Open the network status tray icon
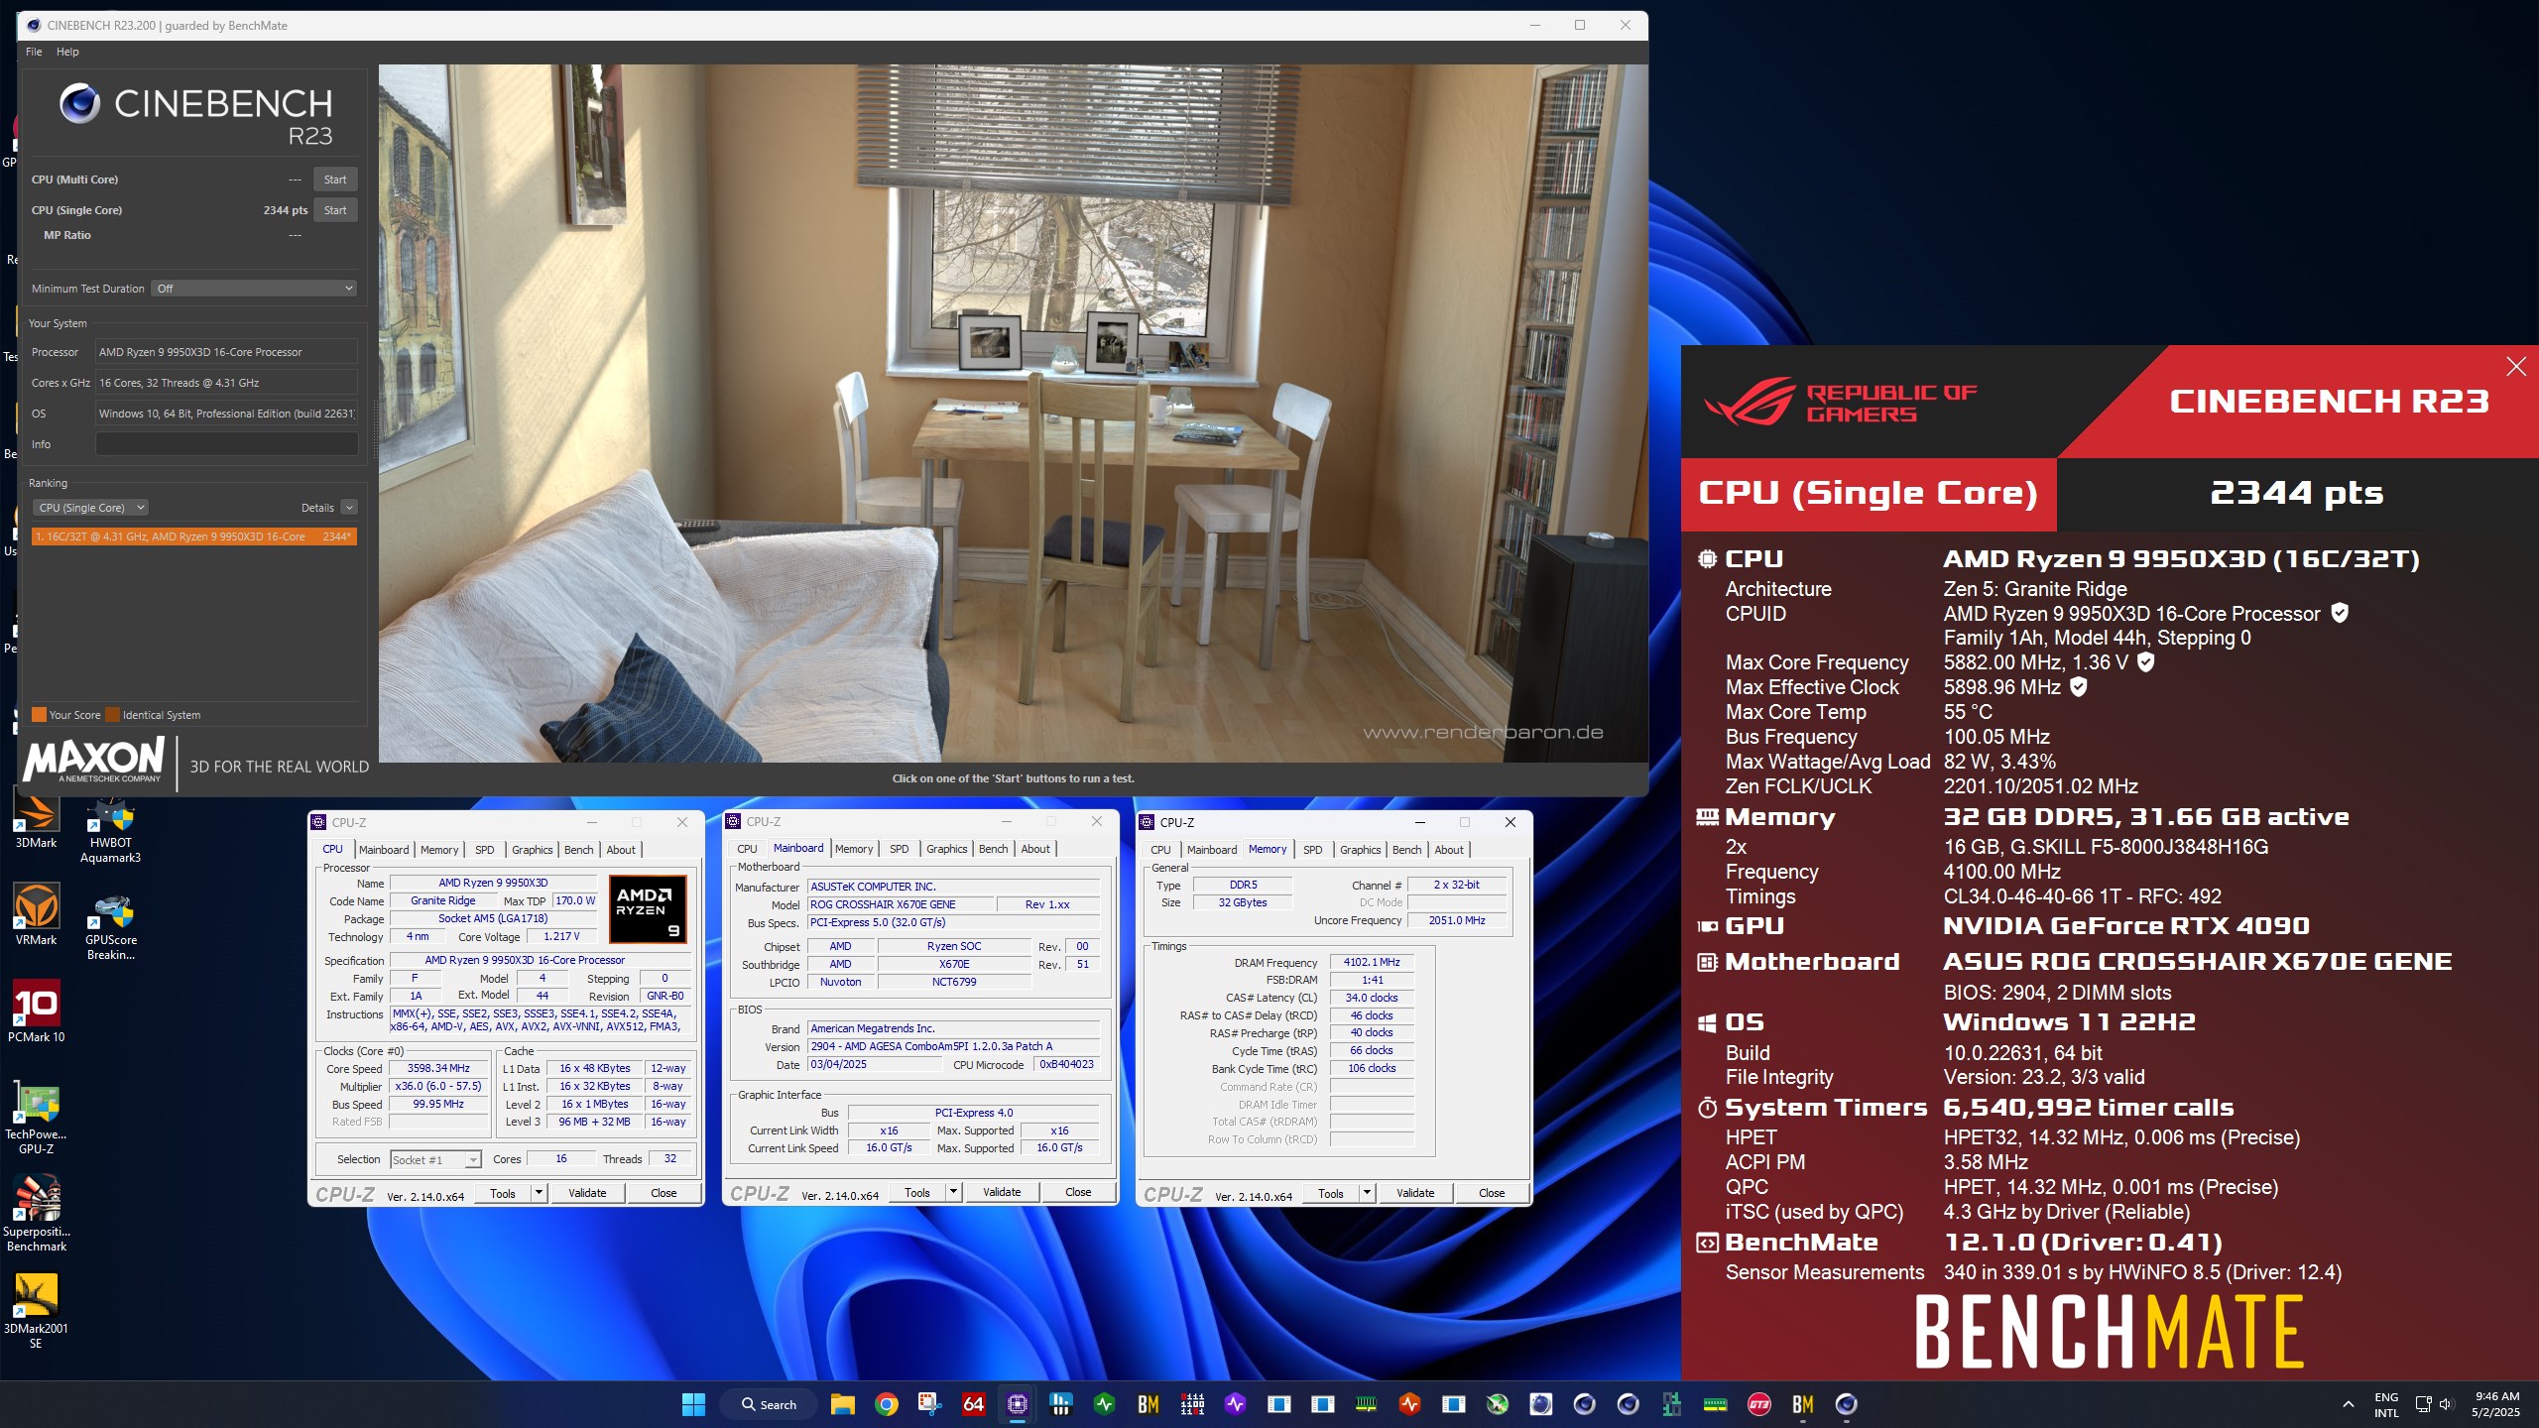2539x1428 pixels. point(2423,1404)
